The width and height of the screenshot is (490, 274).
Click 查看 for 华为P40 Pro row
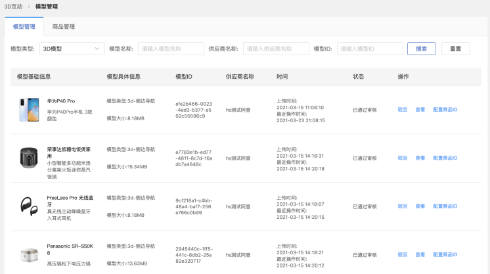[x=420, y=110]
